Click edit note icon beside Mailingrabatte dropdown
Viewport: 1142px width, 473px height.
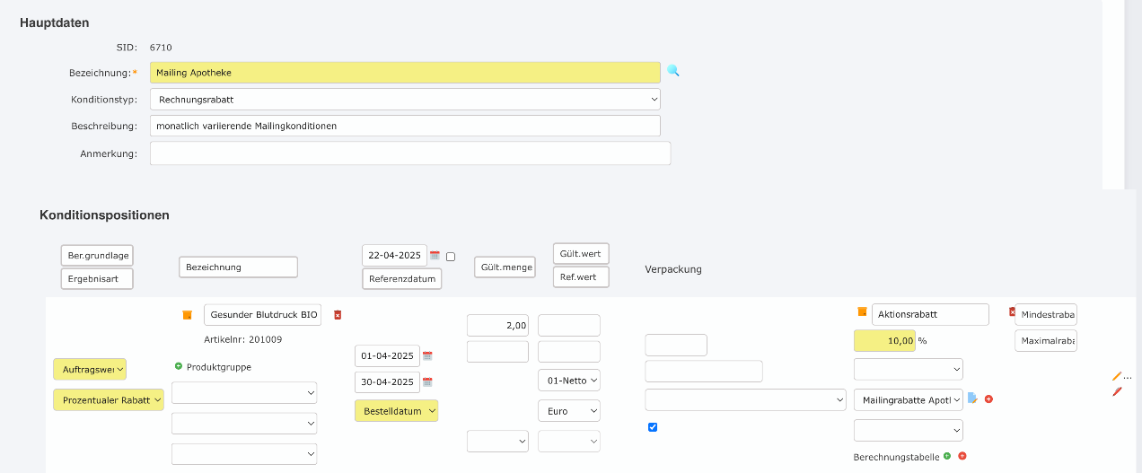[972, 399]
